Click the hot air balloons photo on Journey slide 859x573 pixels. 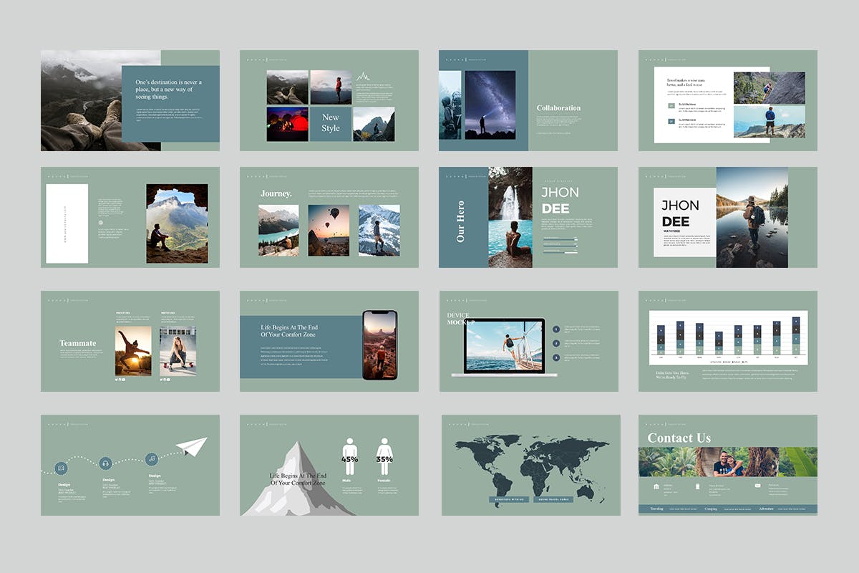pos(329,230)
